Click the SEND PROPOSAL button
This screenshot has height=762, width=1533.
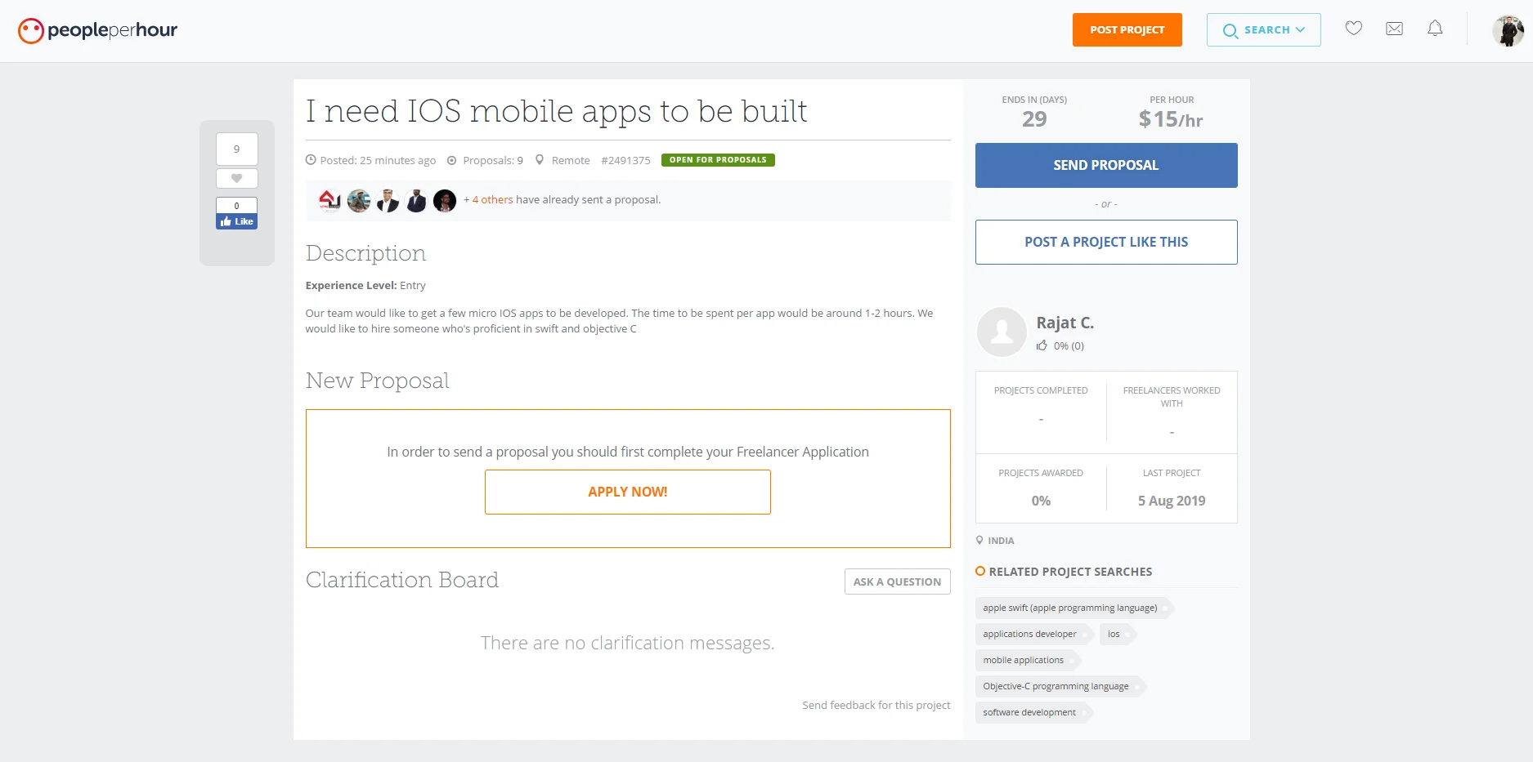[1106, 165]
